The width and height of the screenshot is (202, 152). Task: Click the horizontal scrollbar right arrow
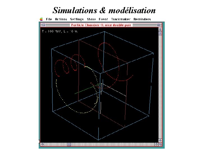(156, 144)
